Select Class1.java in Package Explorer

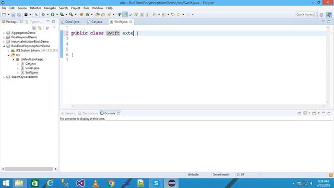pyautogui.click(x=32, y=68)
